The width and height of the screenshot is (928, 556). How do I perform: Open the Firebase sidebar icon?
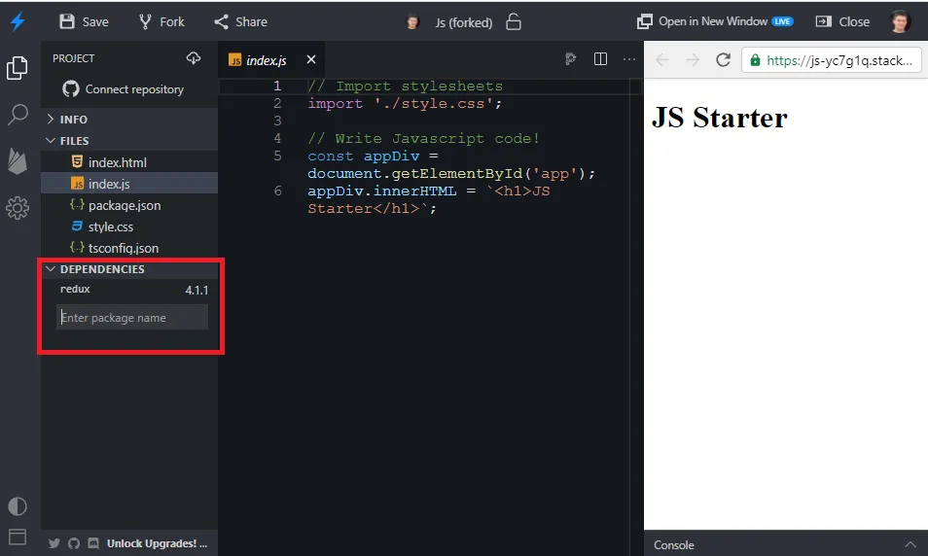click(18, 161)
